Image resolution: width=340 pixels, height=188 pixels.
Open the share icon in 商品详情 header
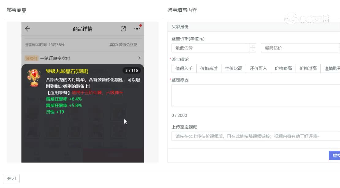coord(123,29)
